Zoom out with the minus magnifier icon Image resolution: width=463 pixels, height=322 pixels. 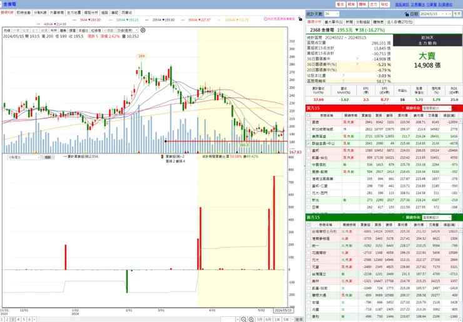243,319
